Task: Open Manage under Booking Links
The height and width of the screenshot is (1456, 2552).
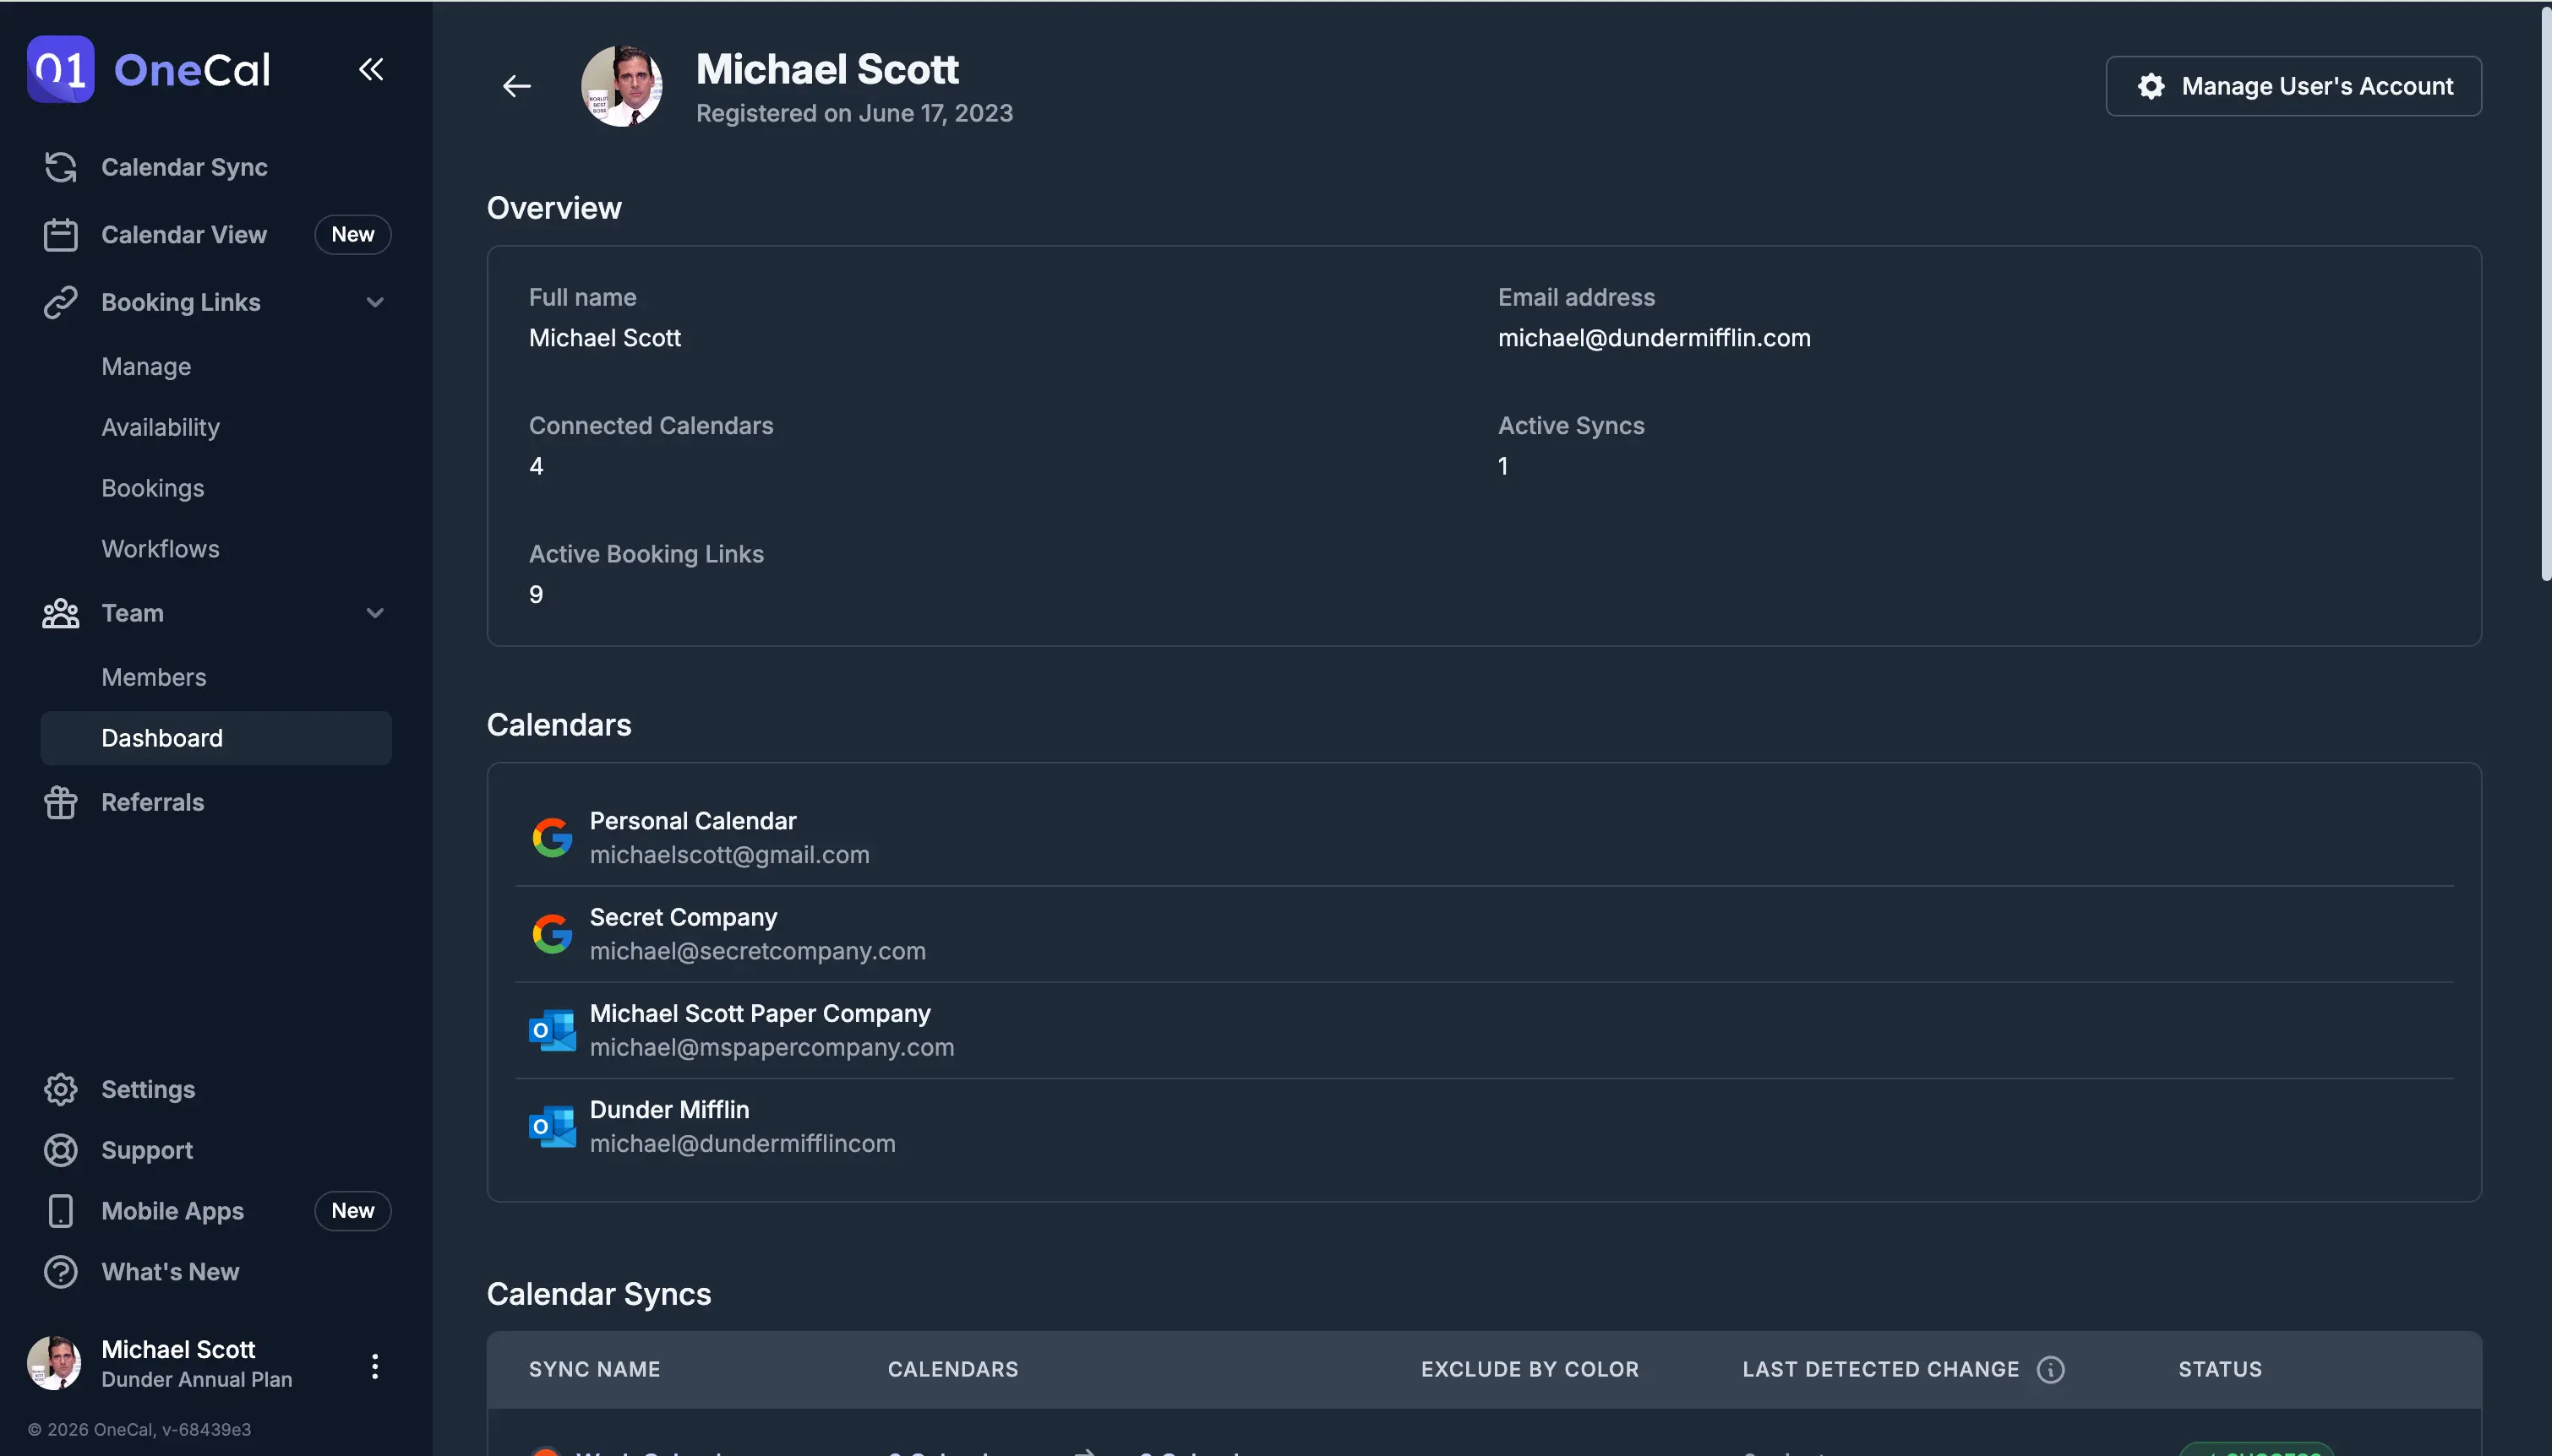Action: point(146,367)
